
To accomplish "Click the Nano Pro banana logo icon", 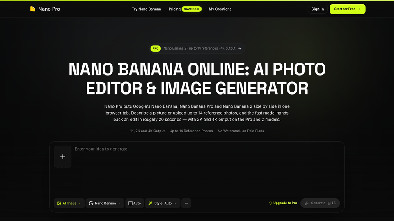I will tap(32, 9).
